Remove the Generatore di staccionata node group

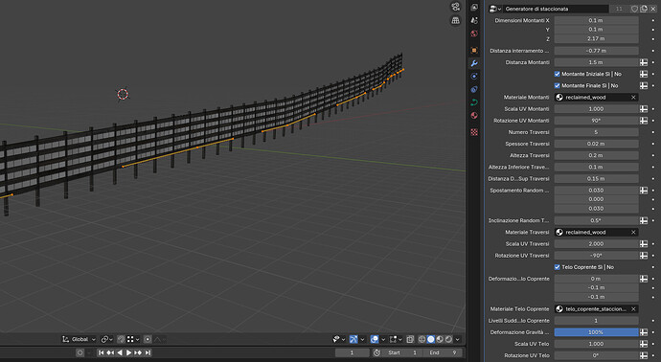tap(653, 9)
